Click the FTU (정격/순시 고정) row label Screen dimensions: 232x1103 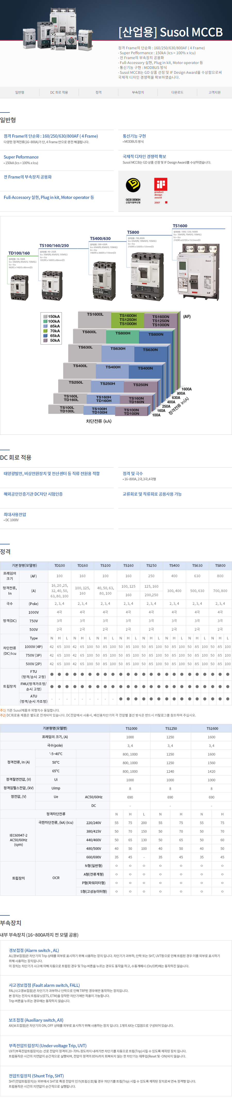click(34, 674)
